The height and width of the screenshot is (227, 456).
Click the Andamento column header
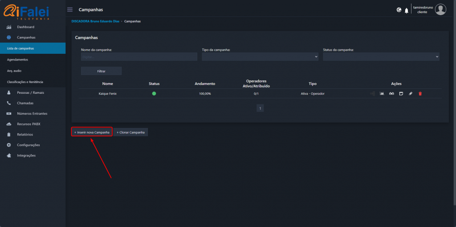(205, 84)
